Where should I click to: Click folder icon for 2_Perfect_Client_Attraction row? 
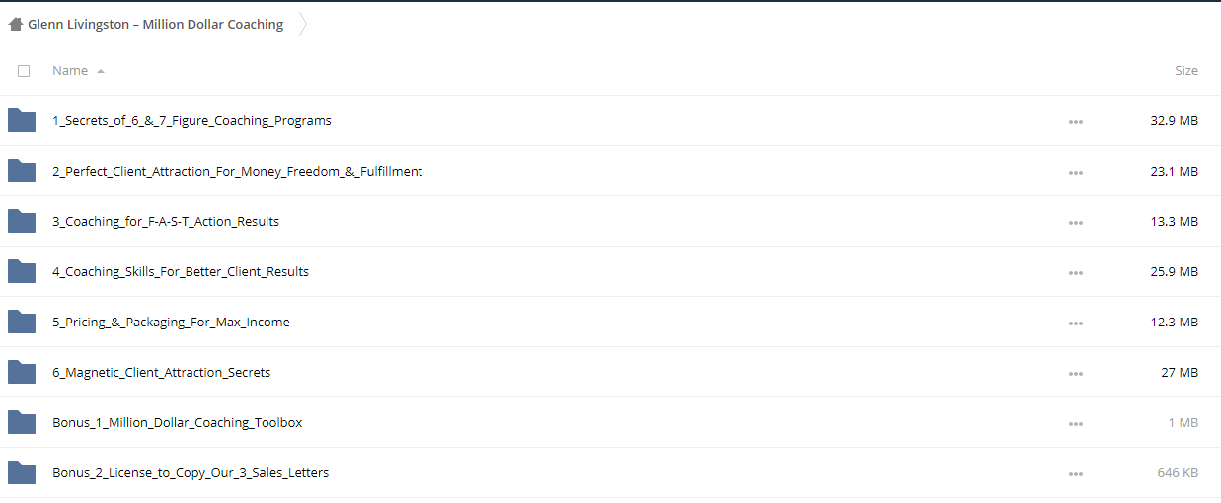coord(22,171)
